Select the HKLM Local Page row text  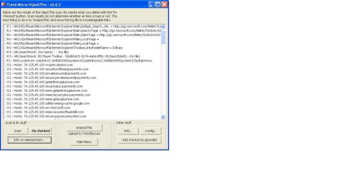pos(53,44)
